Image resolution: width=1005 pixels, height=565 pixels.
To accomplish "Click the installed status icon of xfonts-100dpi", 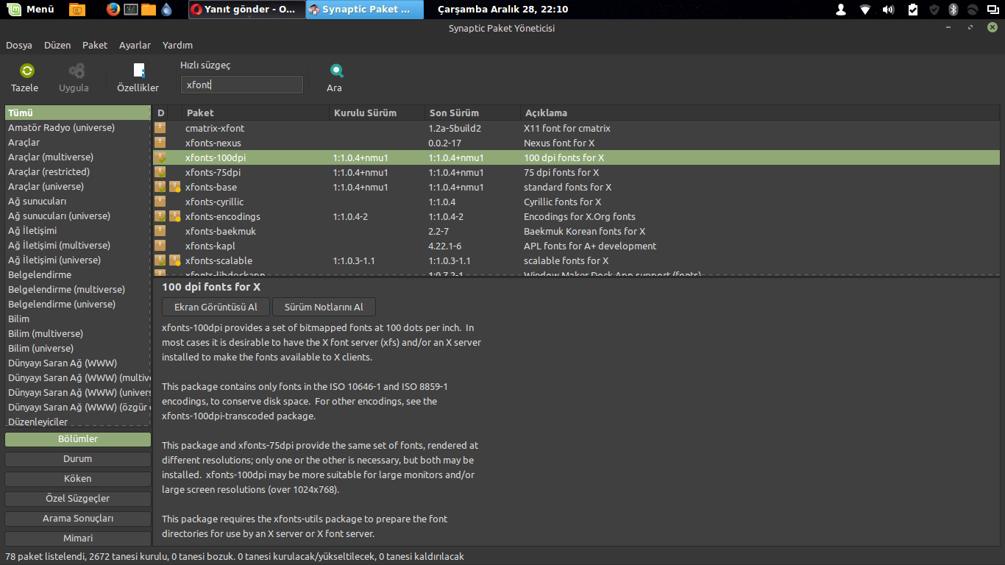I will click(x=160, y=157).
